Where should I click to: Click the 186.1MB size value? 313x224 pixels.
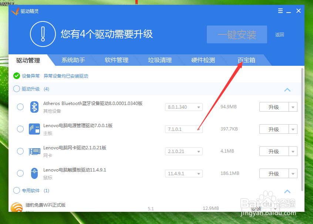click(230, 173)
